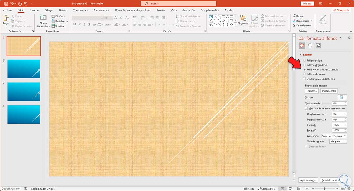Select the star shape in the shapes gallery
The image size is (354, 191).
pos(231,25)
